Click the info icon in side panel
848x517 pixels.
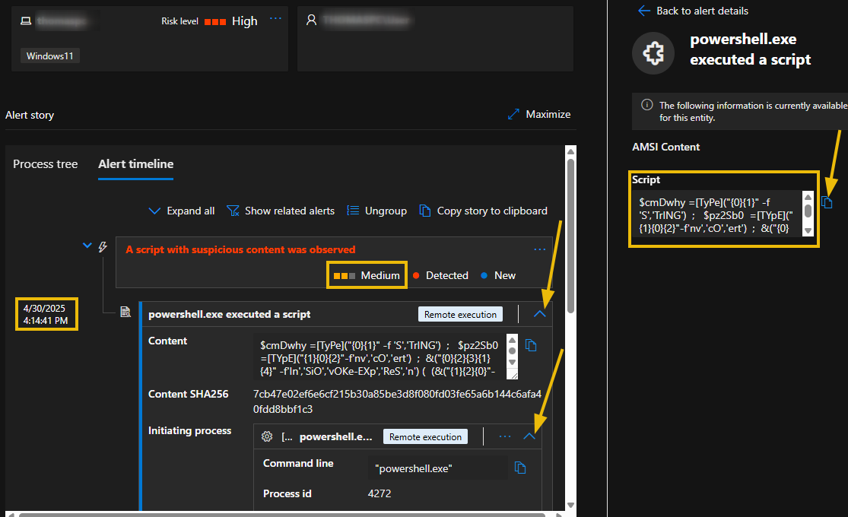pos(646,105)
